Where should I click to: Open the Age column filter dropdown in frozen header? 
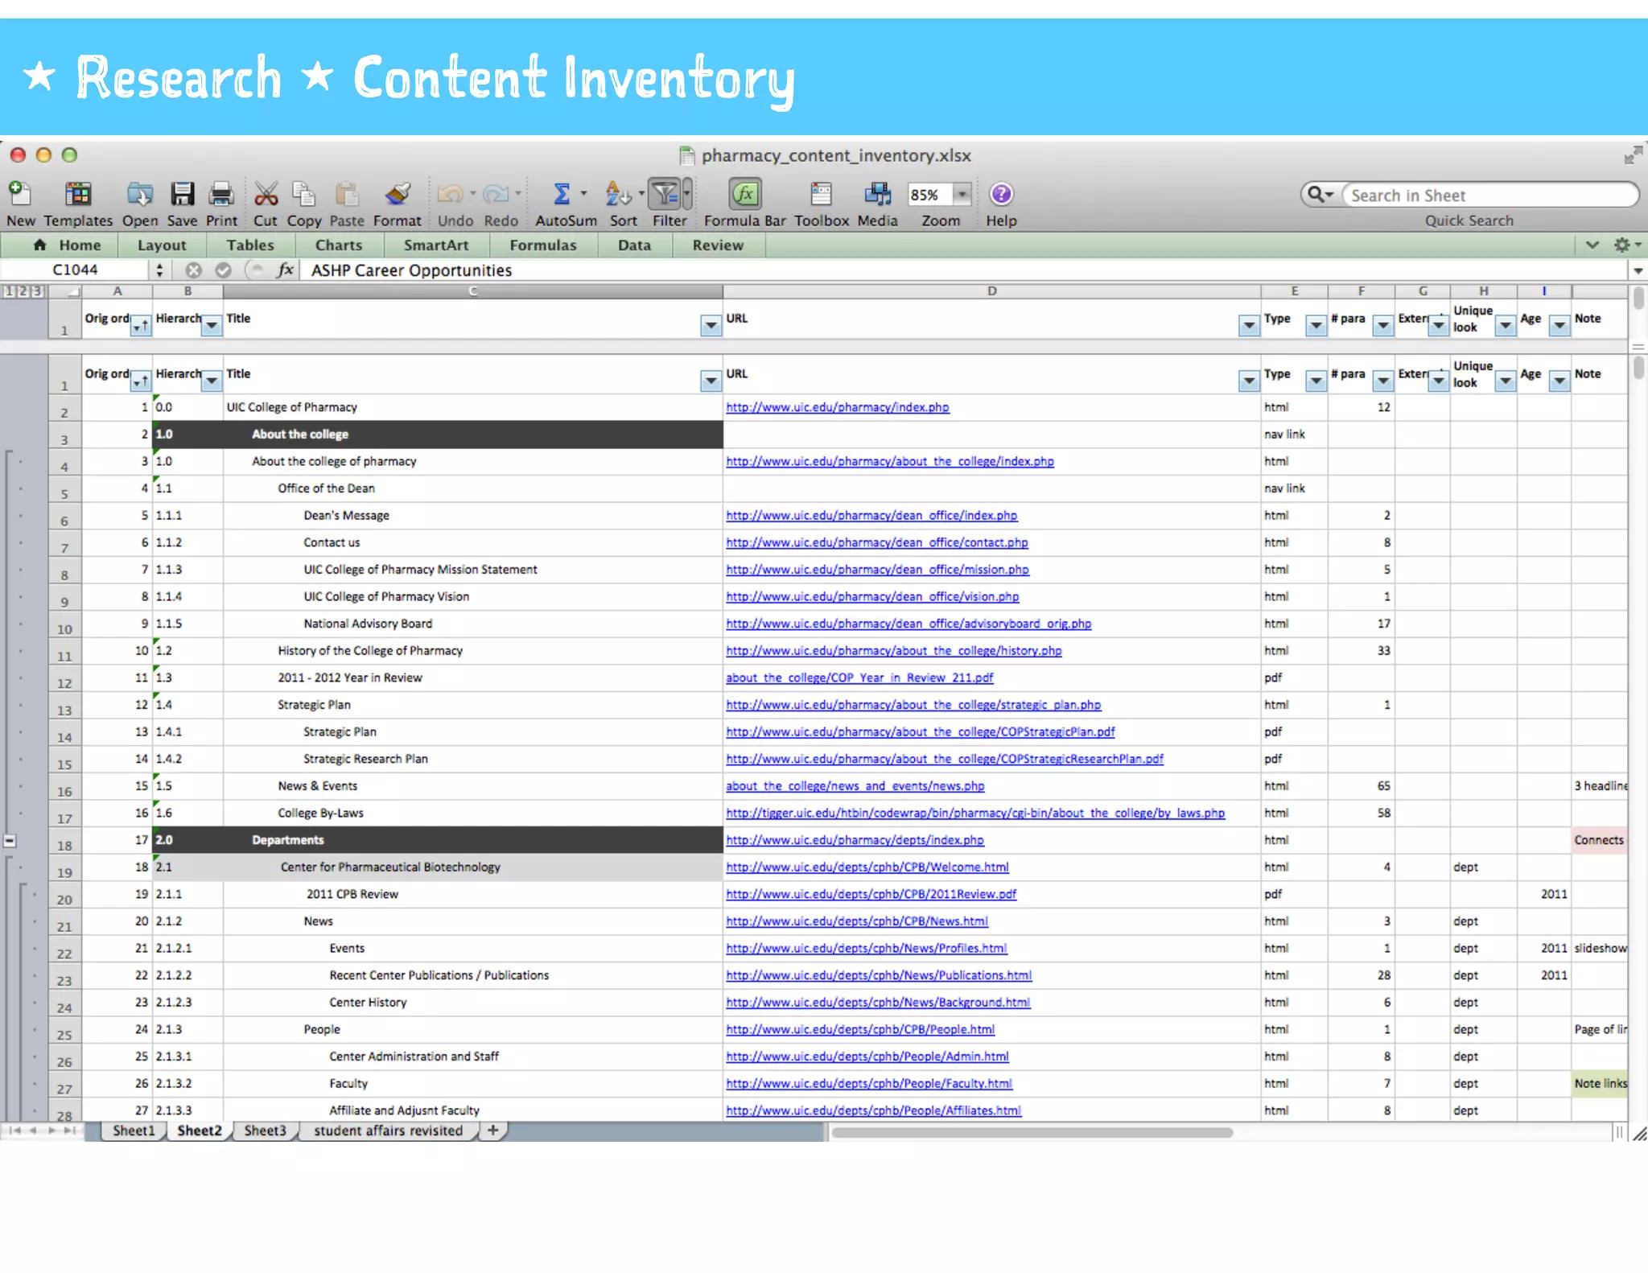point(1559,325)
